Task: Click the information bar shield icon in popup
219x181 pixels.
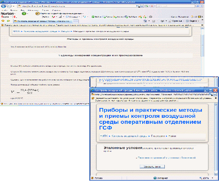Action: (93, 98)
